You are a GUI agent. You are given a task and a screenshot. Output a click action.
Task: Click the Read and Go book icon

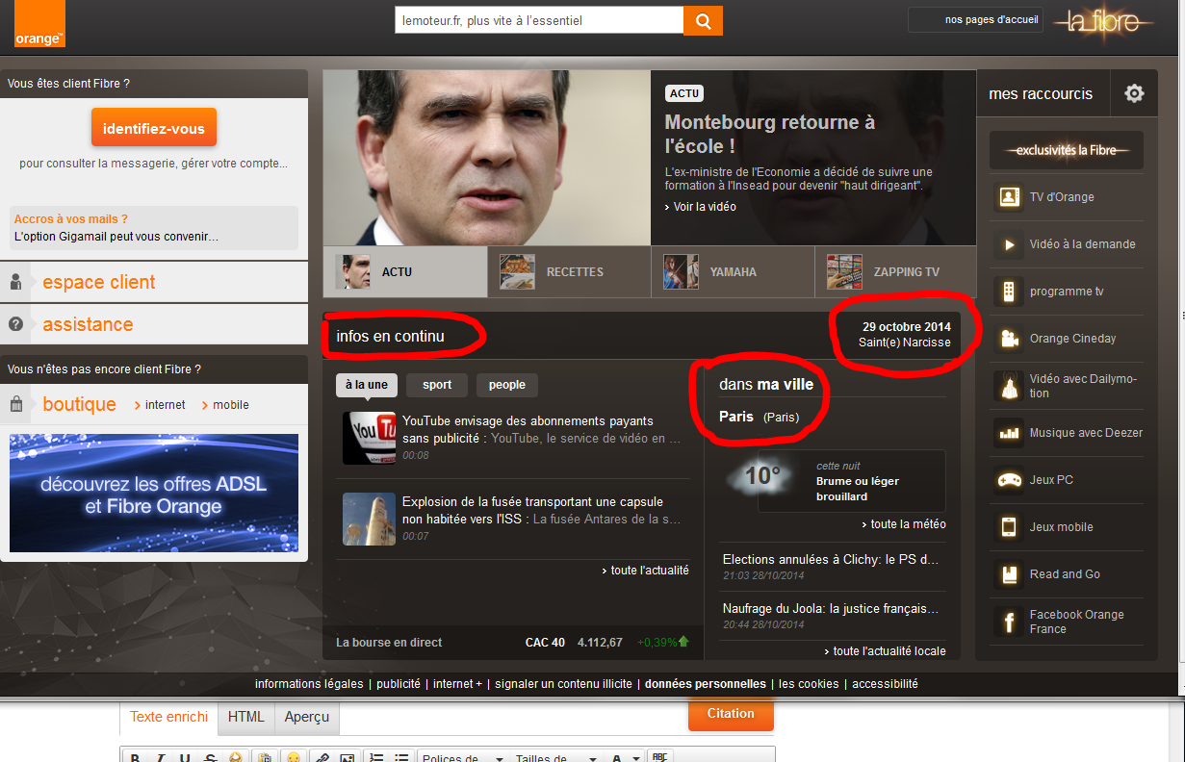[1009, 574]
